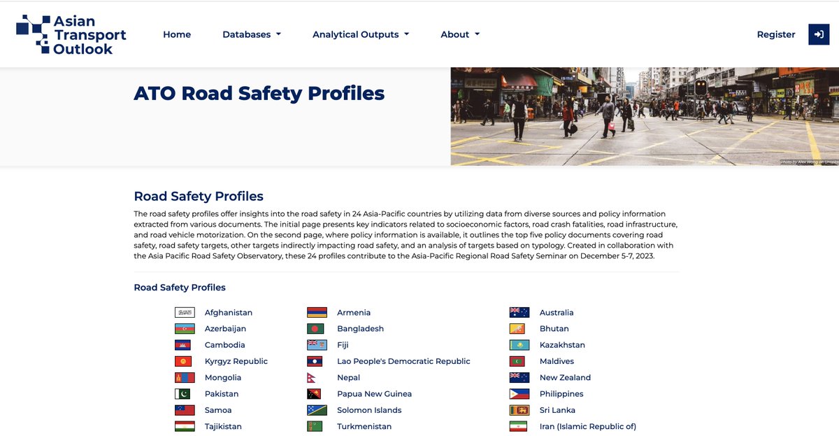Click the login arrow icon button
Screen dimensions: 839x436
click(819, 34)
